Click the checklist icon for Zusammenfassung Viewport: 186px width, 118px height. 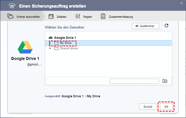coord(103,16)
